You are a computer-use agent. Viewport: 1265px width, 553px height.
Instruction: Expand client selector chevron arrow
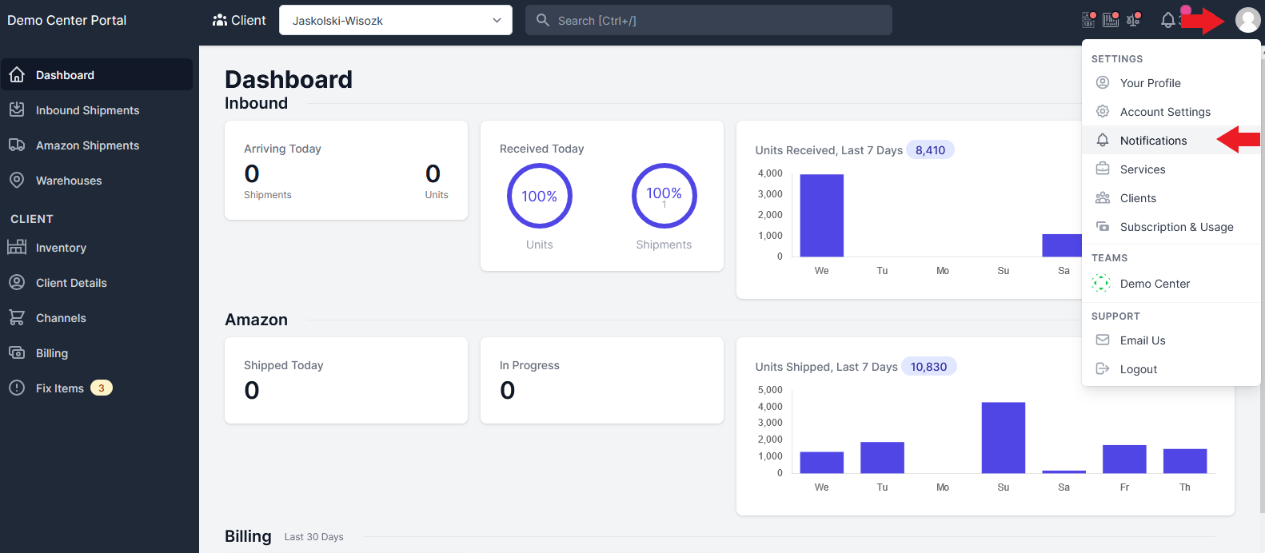497,20
